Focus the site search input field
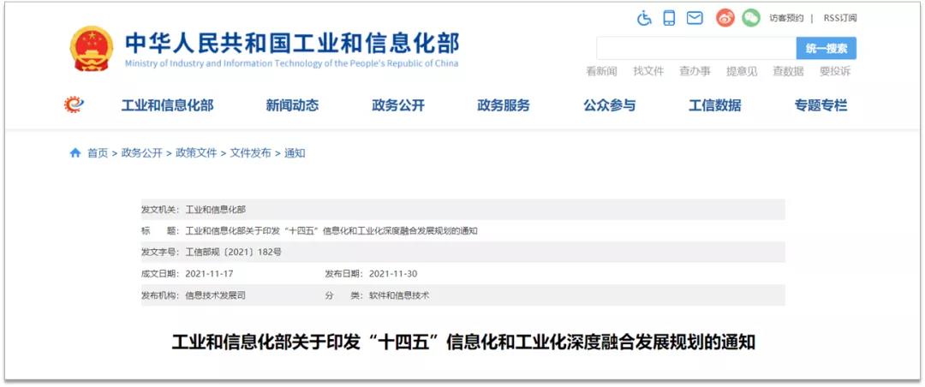 tap(696, 48)
